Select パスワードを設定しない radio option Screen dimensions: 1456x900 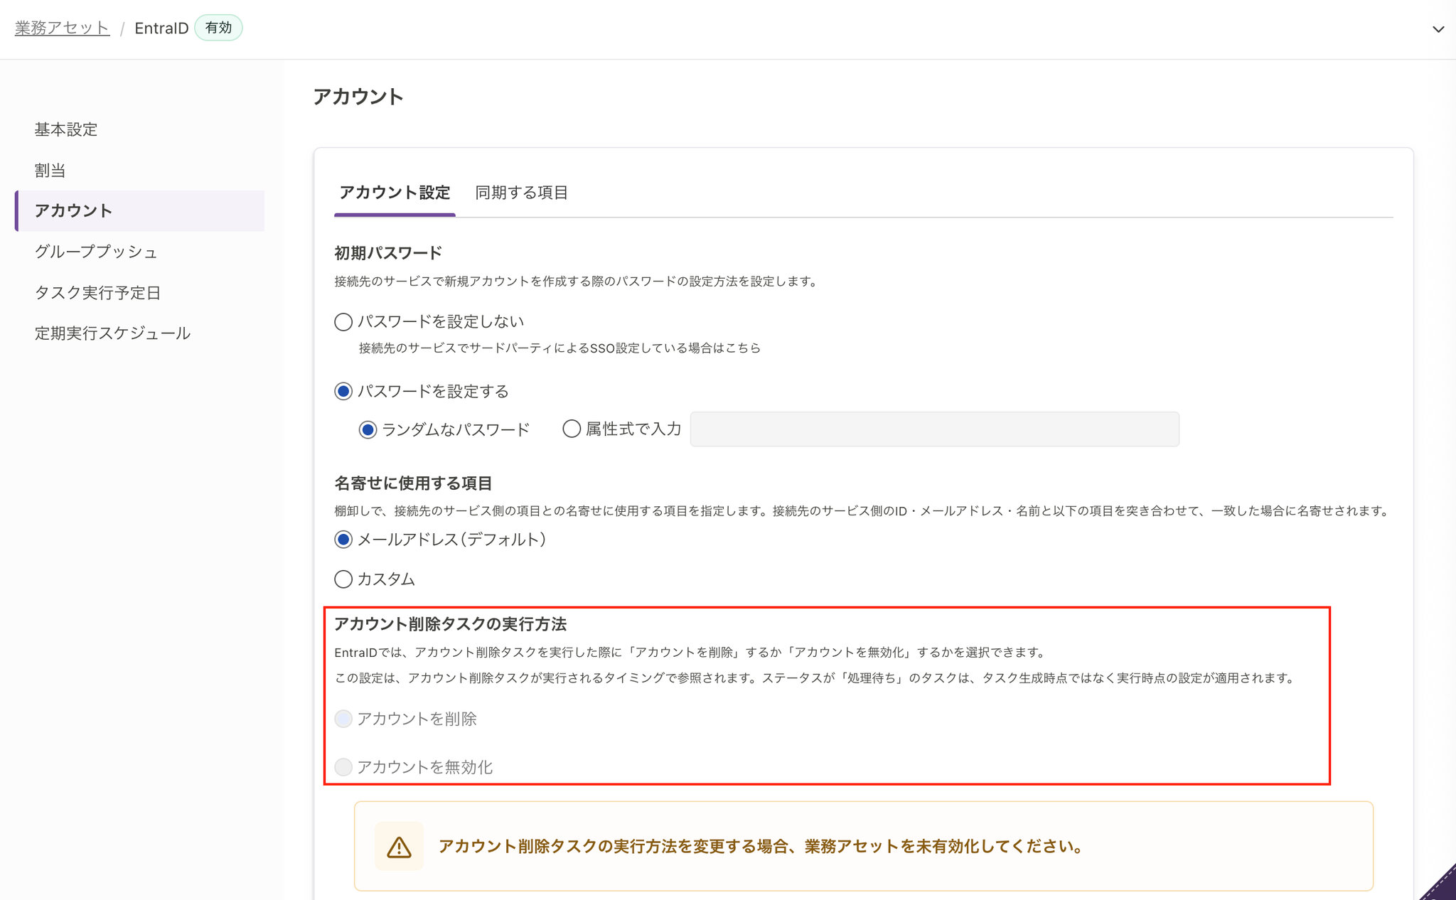click(x=343, y=322)
